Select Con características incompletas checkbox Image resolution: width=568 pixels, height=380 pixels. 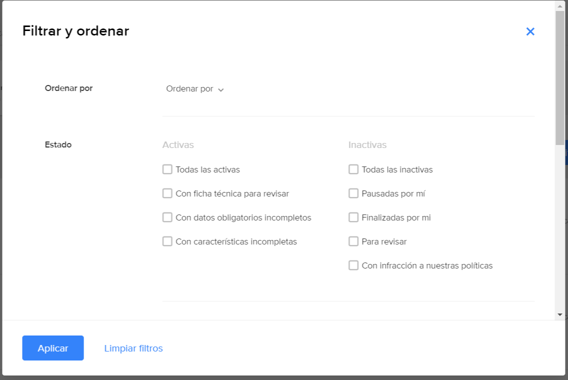click(167, 241)
